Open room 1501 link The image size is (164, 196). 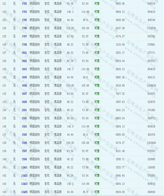[24, 110]
